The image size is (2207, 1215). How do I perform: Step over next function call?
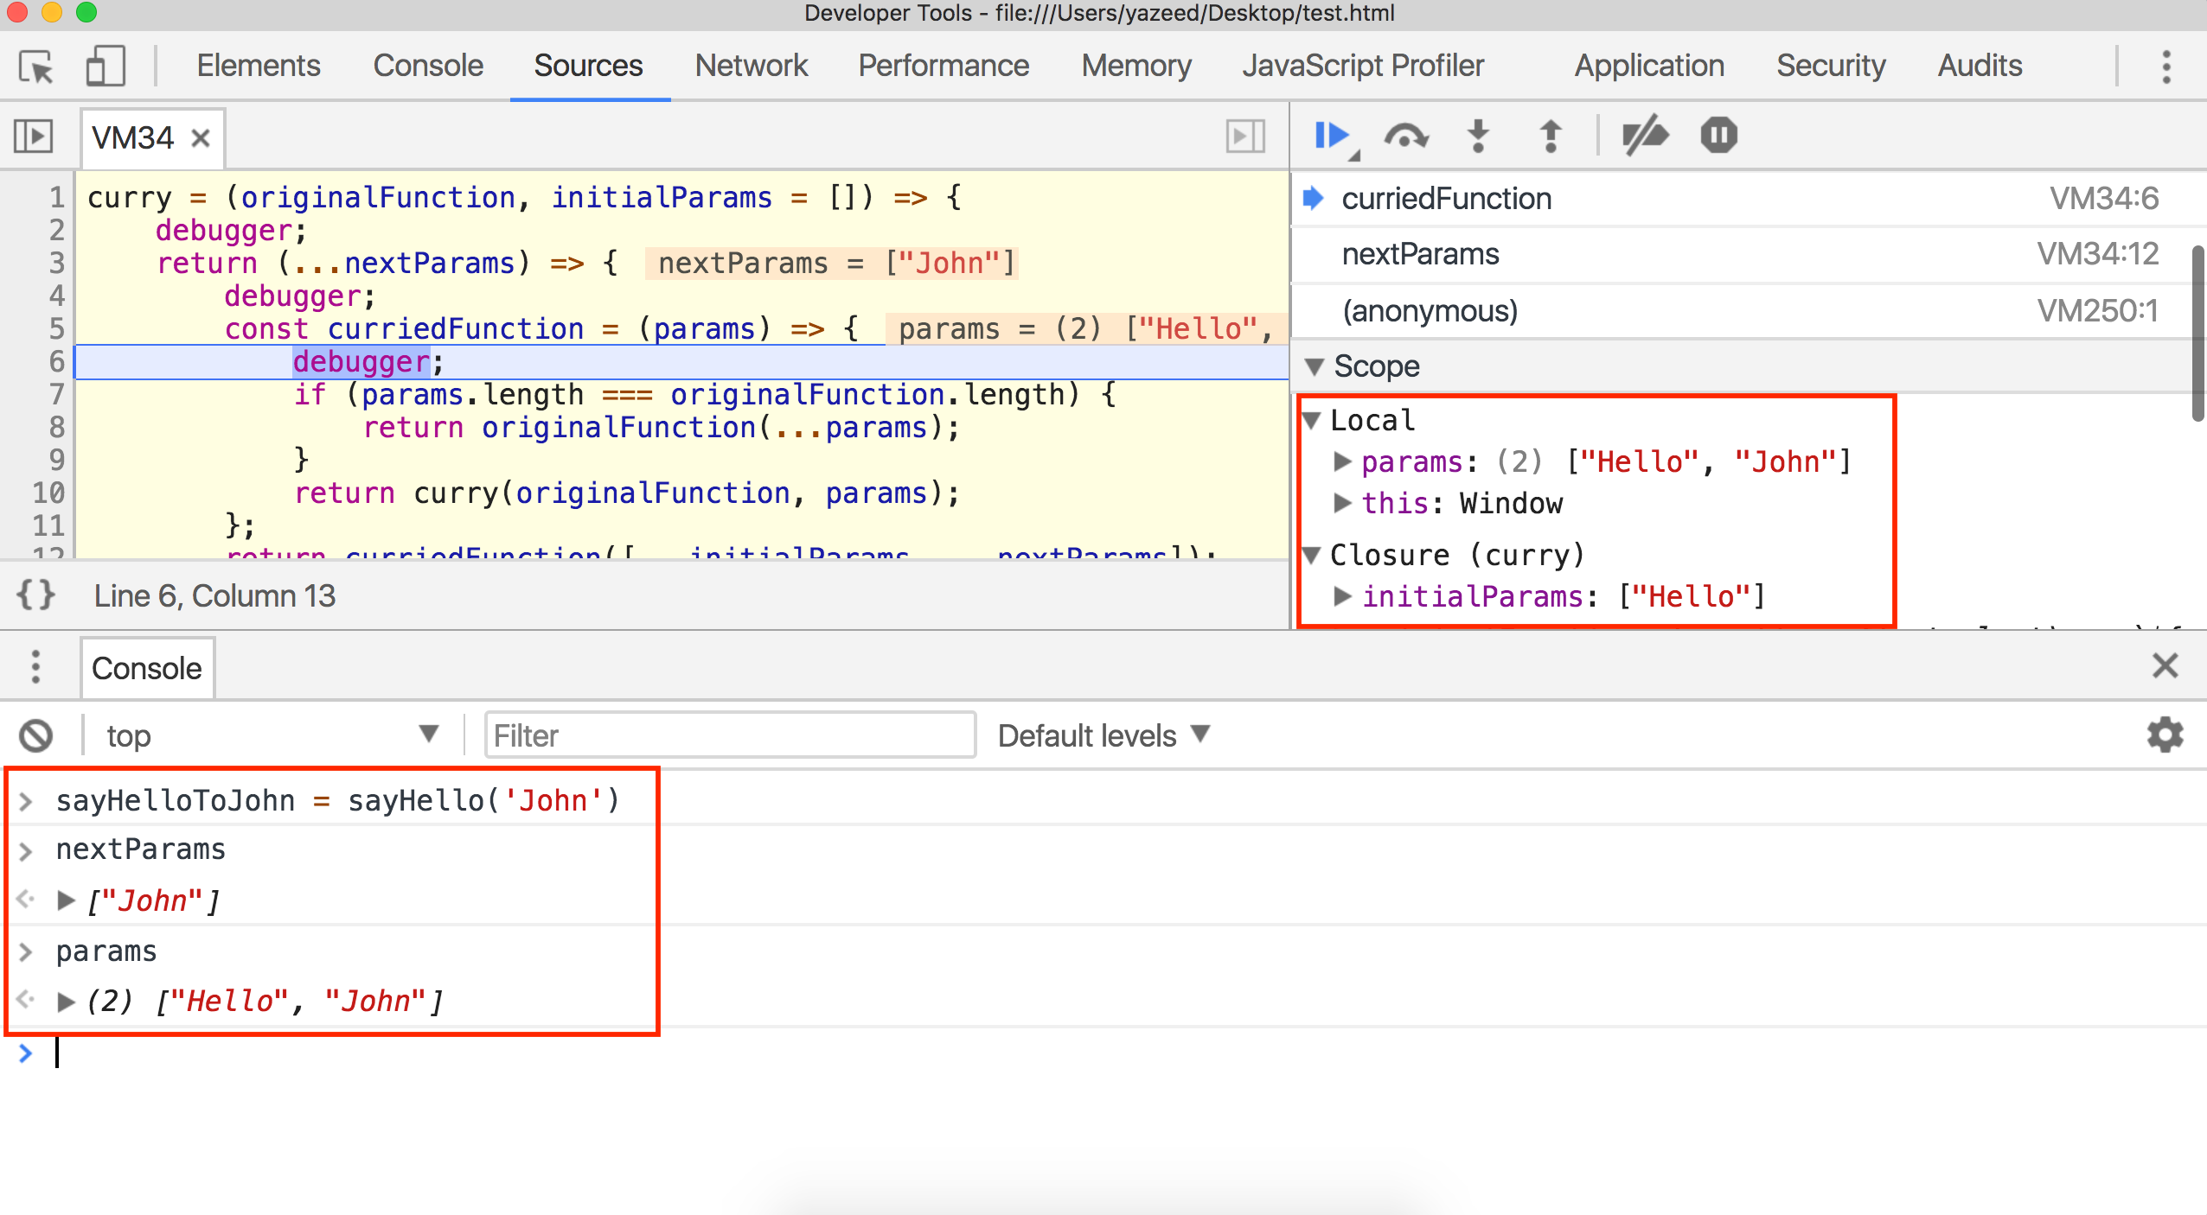[1407, 135]
